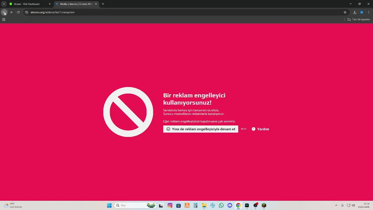Open Discord from the taskbar
Viewport: 373px width, 210px height.
tap(230, 205)
